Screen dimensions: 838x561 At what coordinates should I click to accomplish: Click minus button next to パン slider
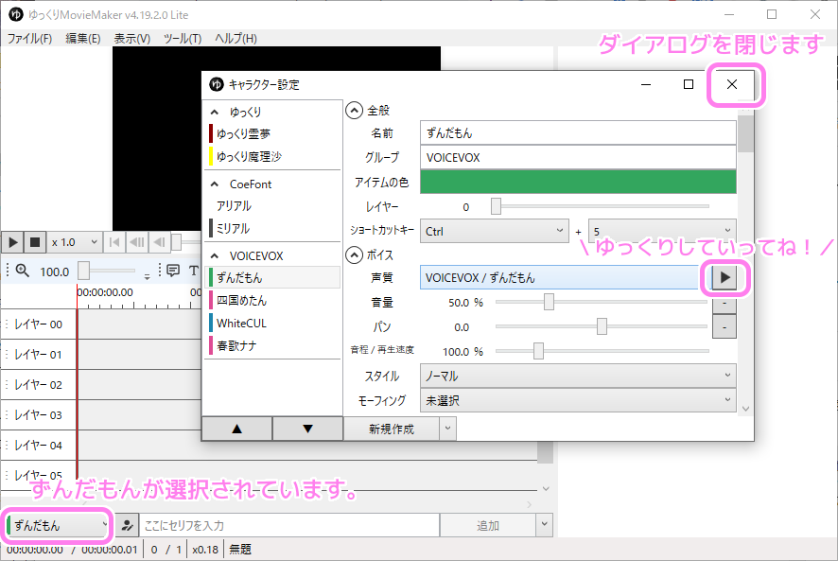tap(725, 326)
